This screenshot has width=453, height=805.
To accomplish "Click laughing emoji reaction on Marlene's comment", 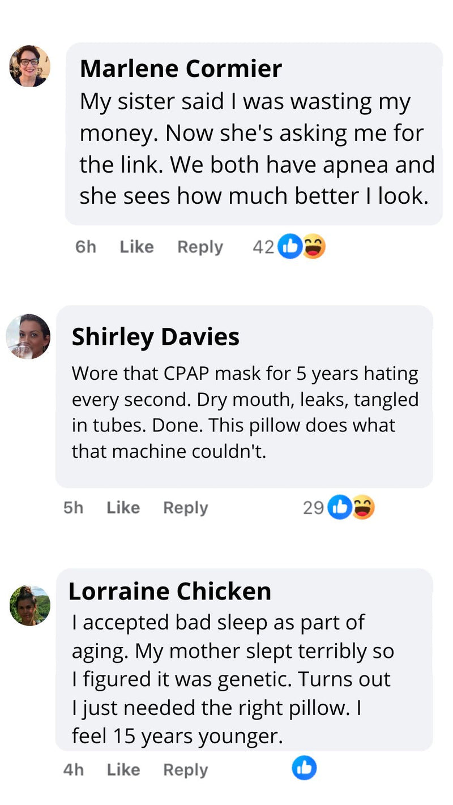I will pyautogui.click(x=314, y=247).
